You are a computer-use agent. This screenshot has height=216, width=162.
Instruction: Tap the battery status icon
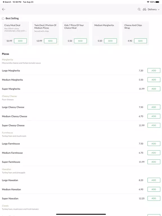point(157,2)
